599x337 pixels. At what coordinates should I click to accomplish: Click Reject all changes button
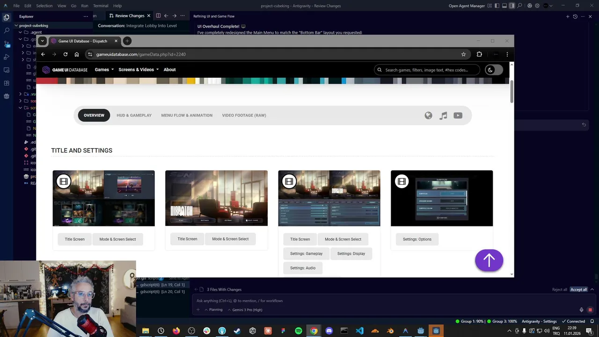coord(560,290)
